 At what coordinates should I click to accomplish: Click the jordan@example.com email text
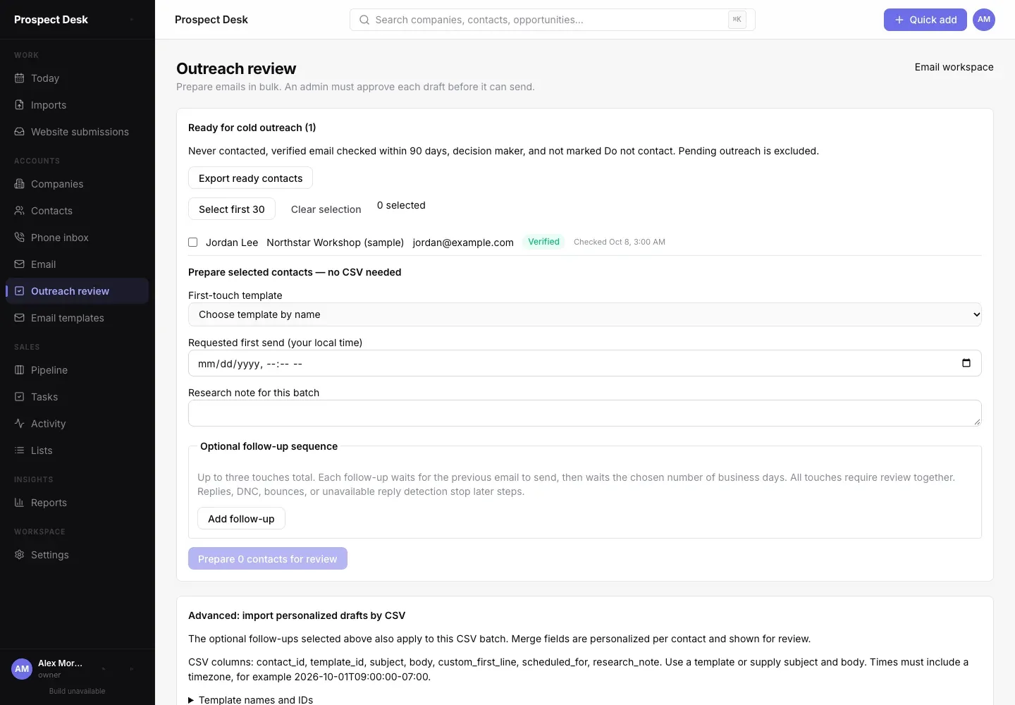point(463,243)
